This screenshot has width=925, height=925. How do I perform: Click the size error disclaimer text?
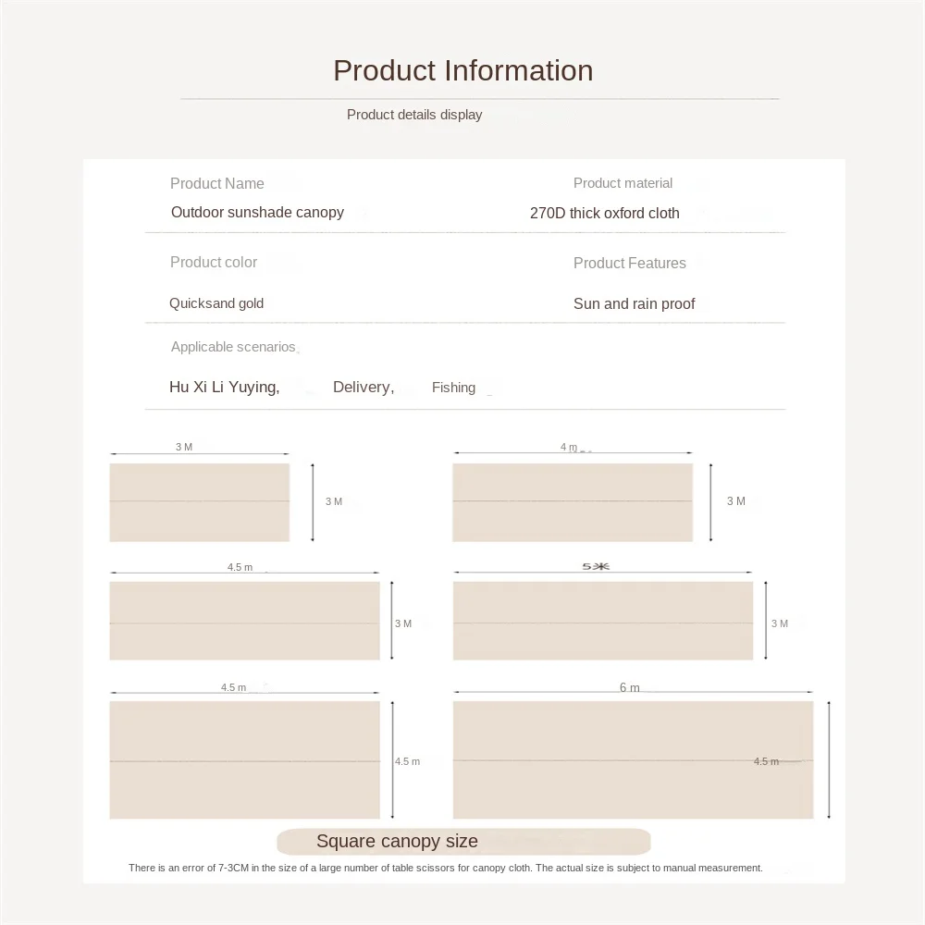(445, 868)
